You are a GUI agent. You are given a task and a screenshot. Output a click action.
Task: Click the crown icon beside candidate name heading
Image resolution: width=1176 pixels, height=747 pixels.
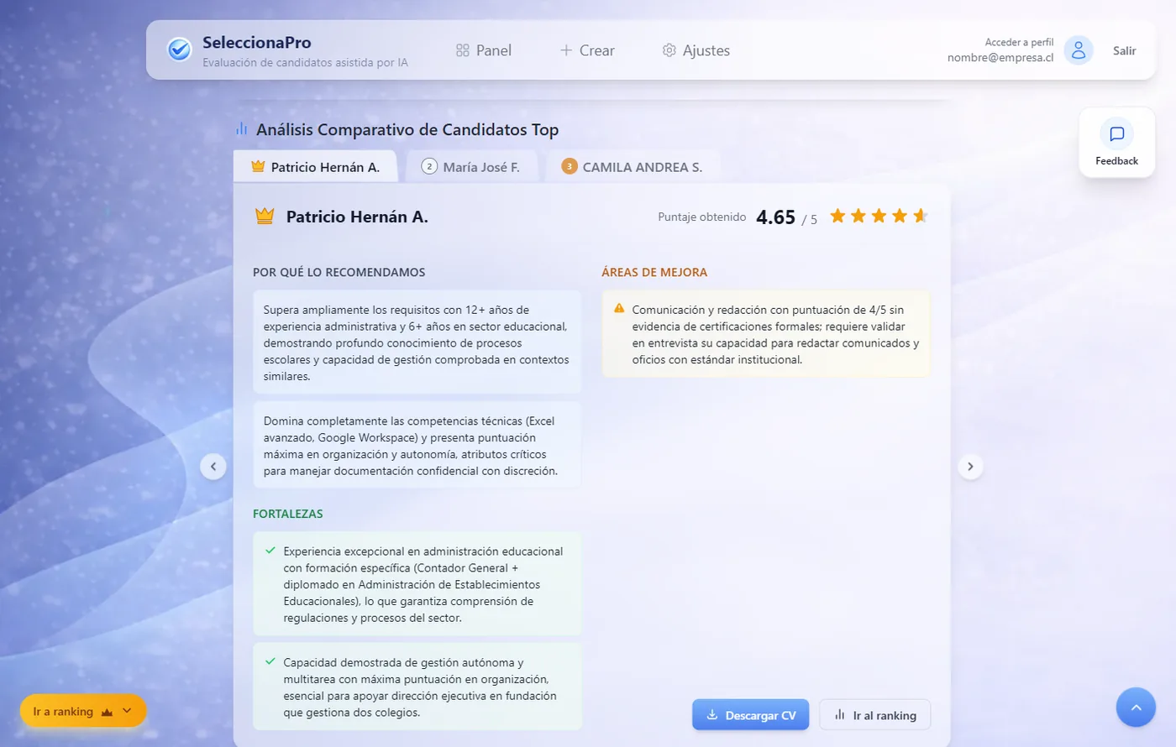pos(265,217)
